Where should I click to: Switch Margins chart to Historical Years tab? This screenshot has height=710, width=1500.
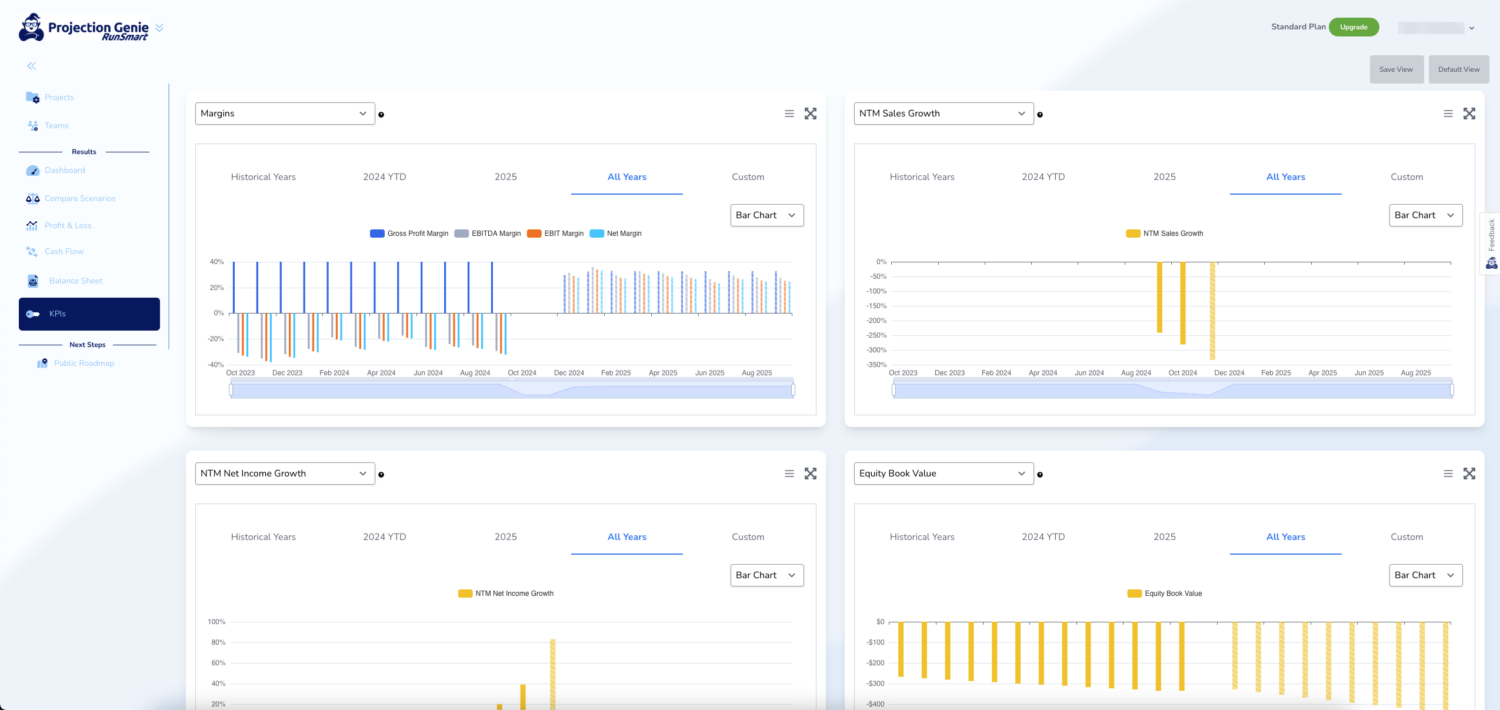[x=263, y=177]
